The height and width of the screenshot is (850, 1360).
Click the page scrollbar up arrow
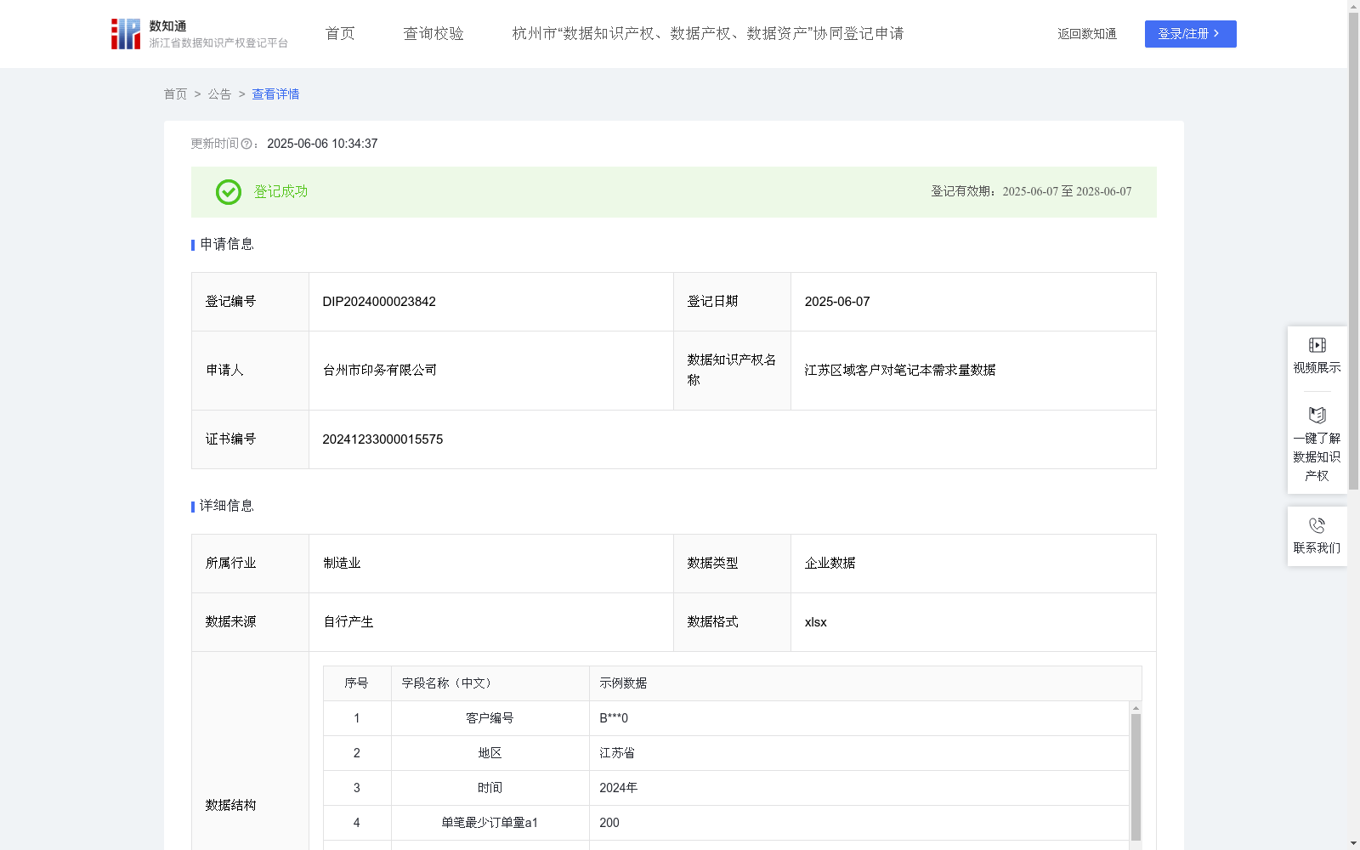point(1353,6)
